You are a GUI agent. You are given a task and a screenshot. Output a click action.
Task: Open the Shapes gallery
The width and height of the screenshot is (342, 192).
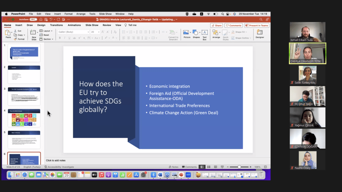click(196, 33)
